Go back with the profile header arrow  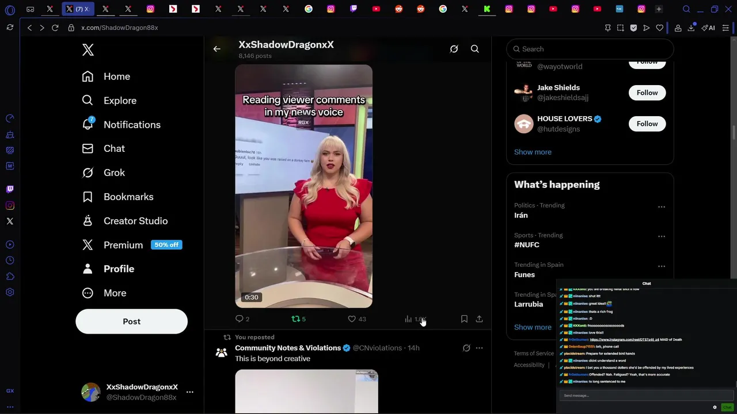(216, 49)
